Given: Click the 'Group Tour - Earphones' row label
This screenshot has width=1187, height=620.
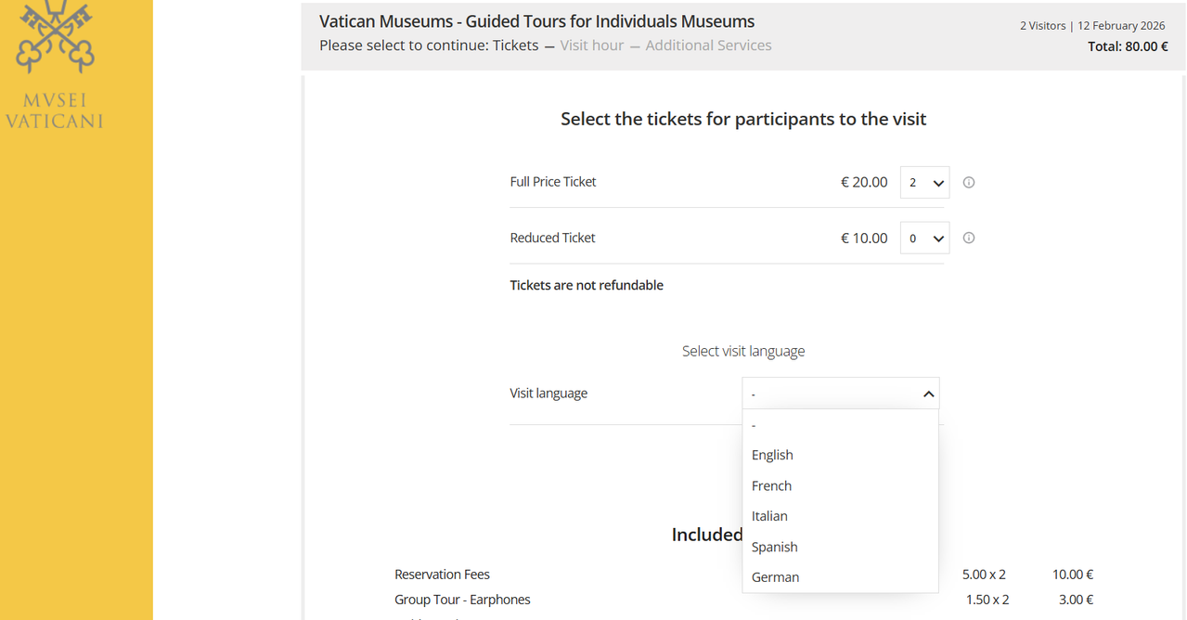Looking at the screenshot, I should tap(462, 600).
